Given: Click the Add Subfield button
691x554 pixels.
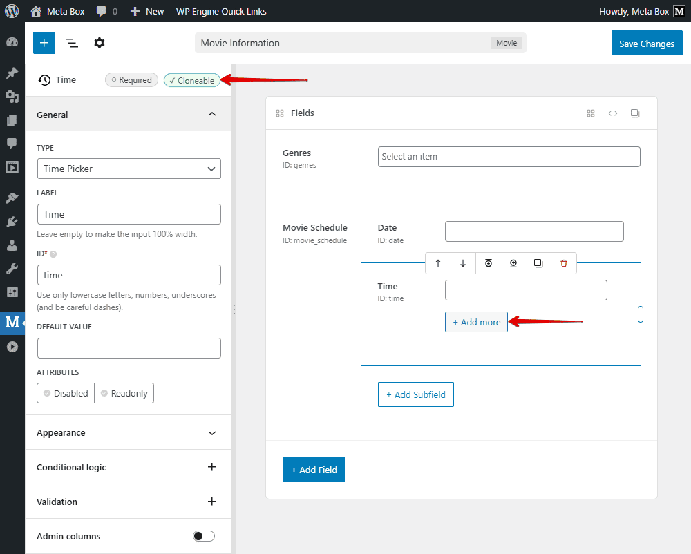Looking at the screenshot, I should [415, 394].
